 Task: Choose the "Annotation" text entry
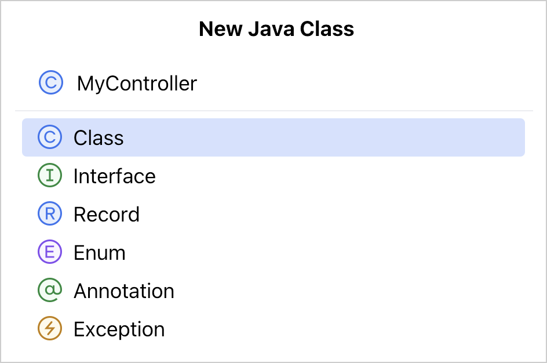tap(123, 291)
